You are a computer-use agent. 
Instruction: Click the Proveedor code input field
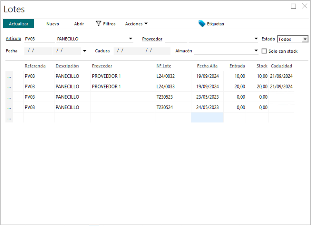[x=176, y=39]
